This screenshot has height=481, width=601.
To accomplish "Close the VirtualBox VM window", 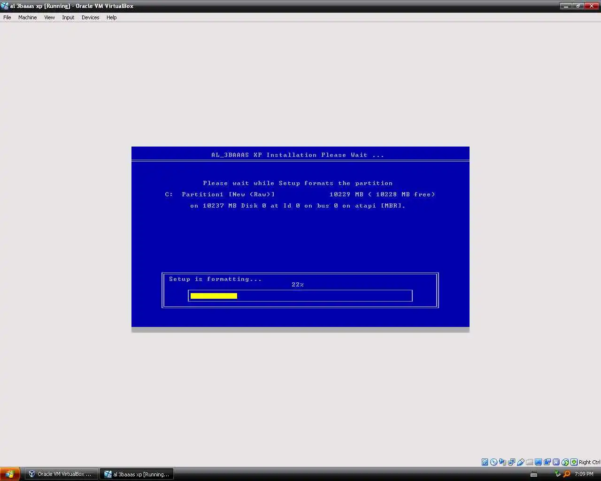I will click(x=591, y=6).
